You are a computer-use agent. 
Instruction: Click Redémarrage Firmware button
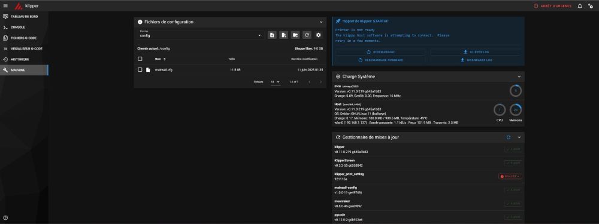point(380,60)
